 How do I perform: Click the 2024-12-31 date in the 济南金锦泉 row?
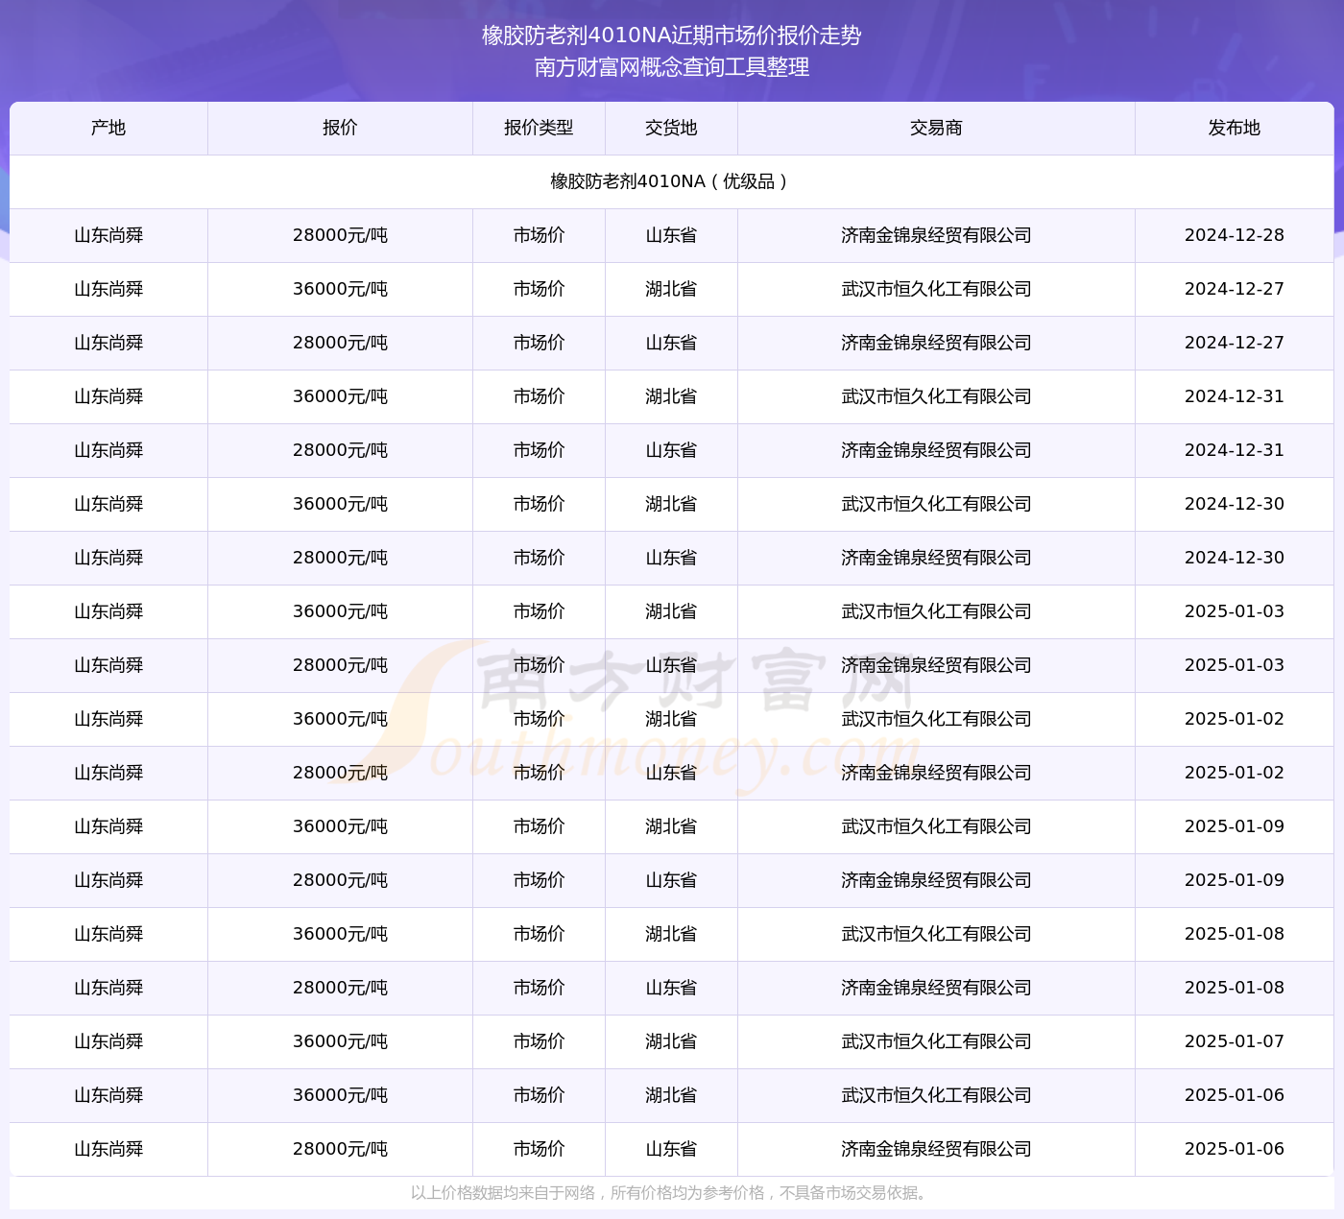1234,450
